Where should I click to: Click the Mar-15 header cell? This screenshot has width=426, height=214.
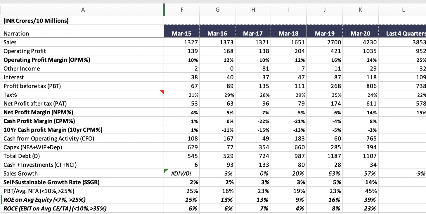182,34
